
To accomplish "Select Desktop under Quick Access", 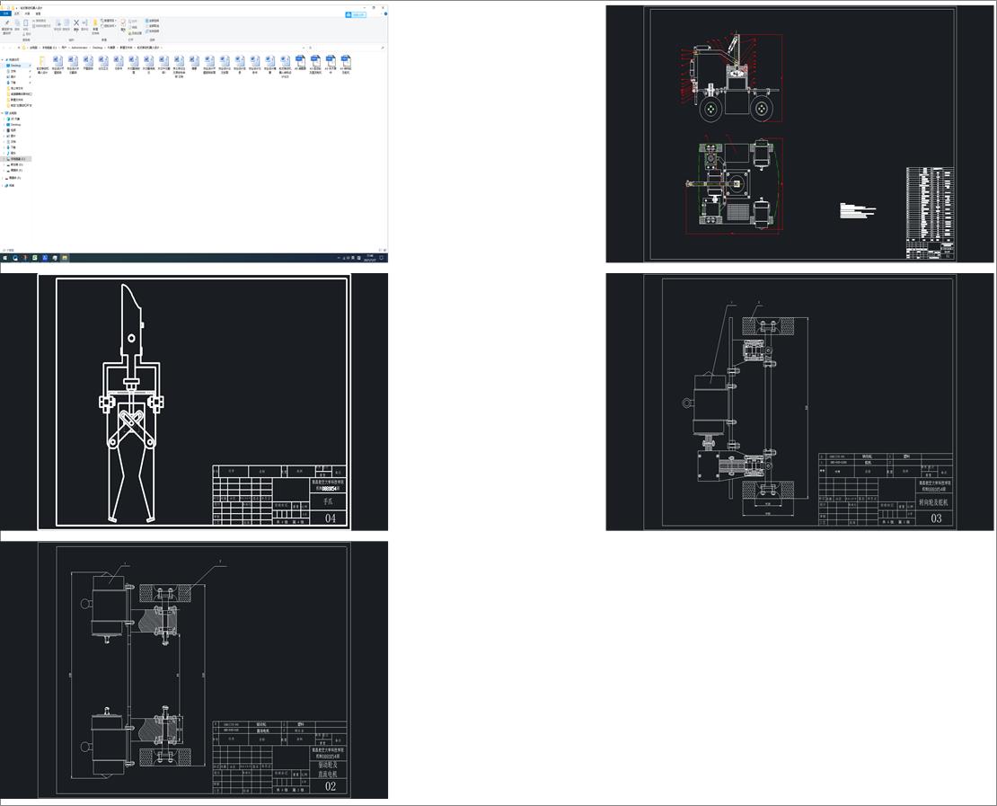I will point(15,66).
